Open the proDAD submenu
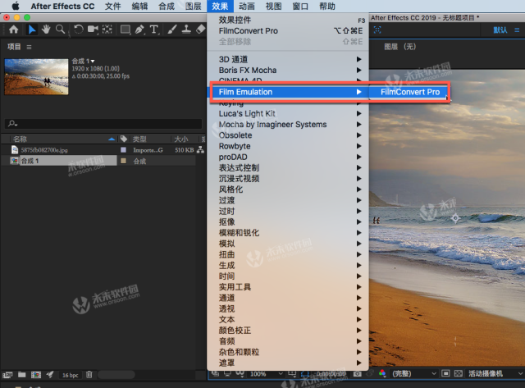Image resolution: width=525 pixels, height=388 pixels. (288, 157)
